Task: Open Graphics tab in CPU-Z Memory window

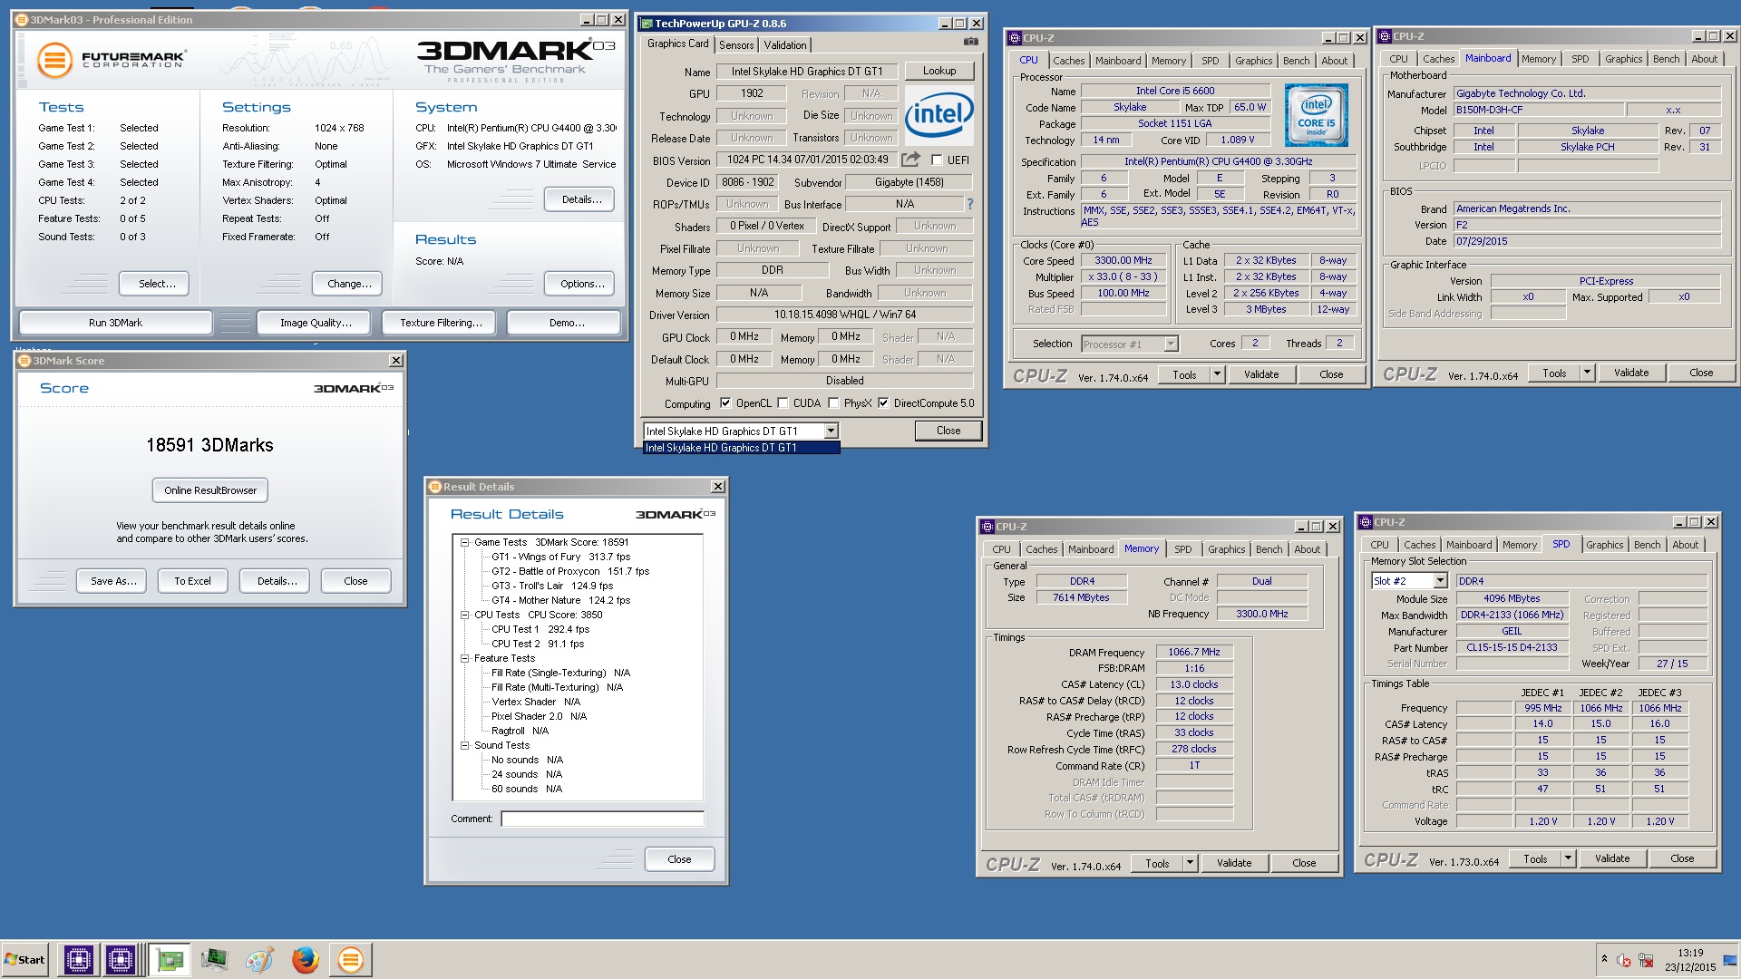Action: click(x=1226, y=549)
